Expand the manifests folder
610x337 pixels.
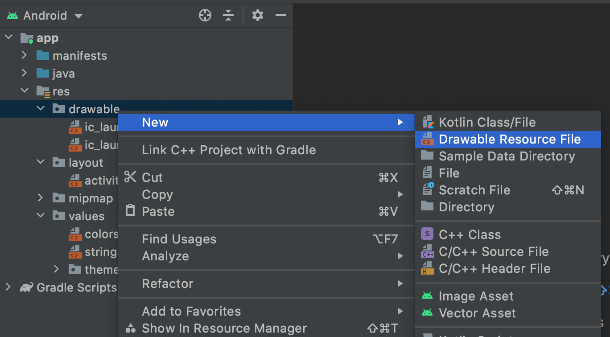[x=25, y=56]
